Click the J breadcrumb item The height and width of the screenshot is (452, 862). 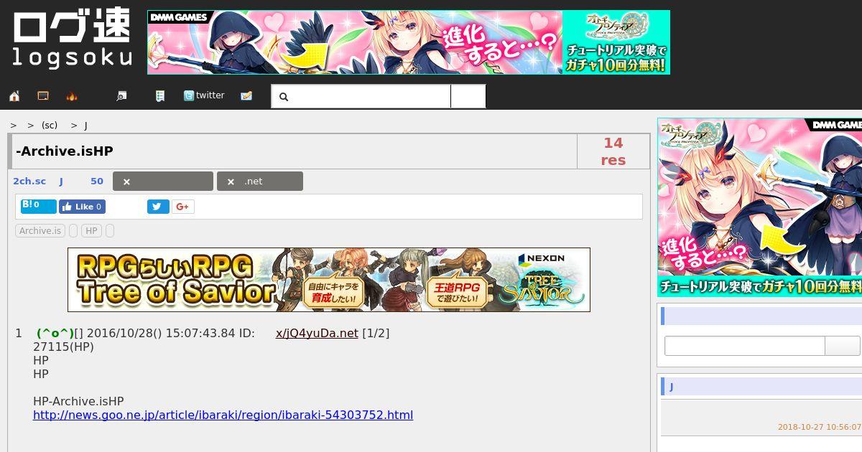click(85, 125)
